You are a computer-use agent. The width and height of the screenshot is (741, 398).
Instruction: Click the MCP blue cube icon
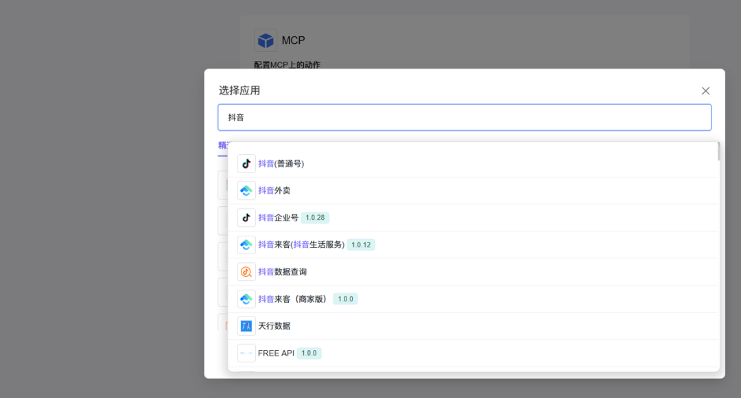[x=266, y=40]
